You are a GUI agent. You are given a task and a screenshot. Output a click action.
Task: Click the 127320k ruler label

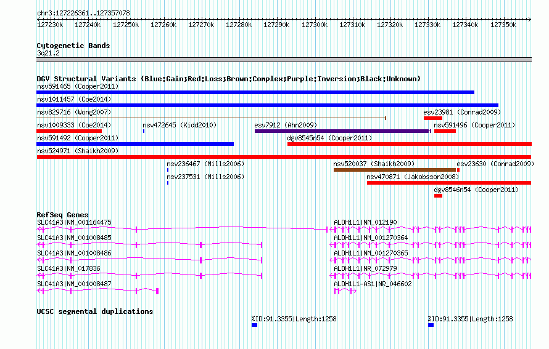tap(390, 25)
